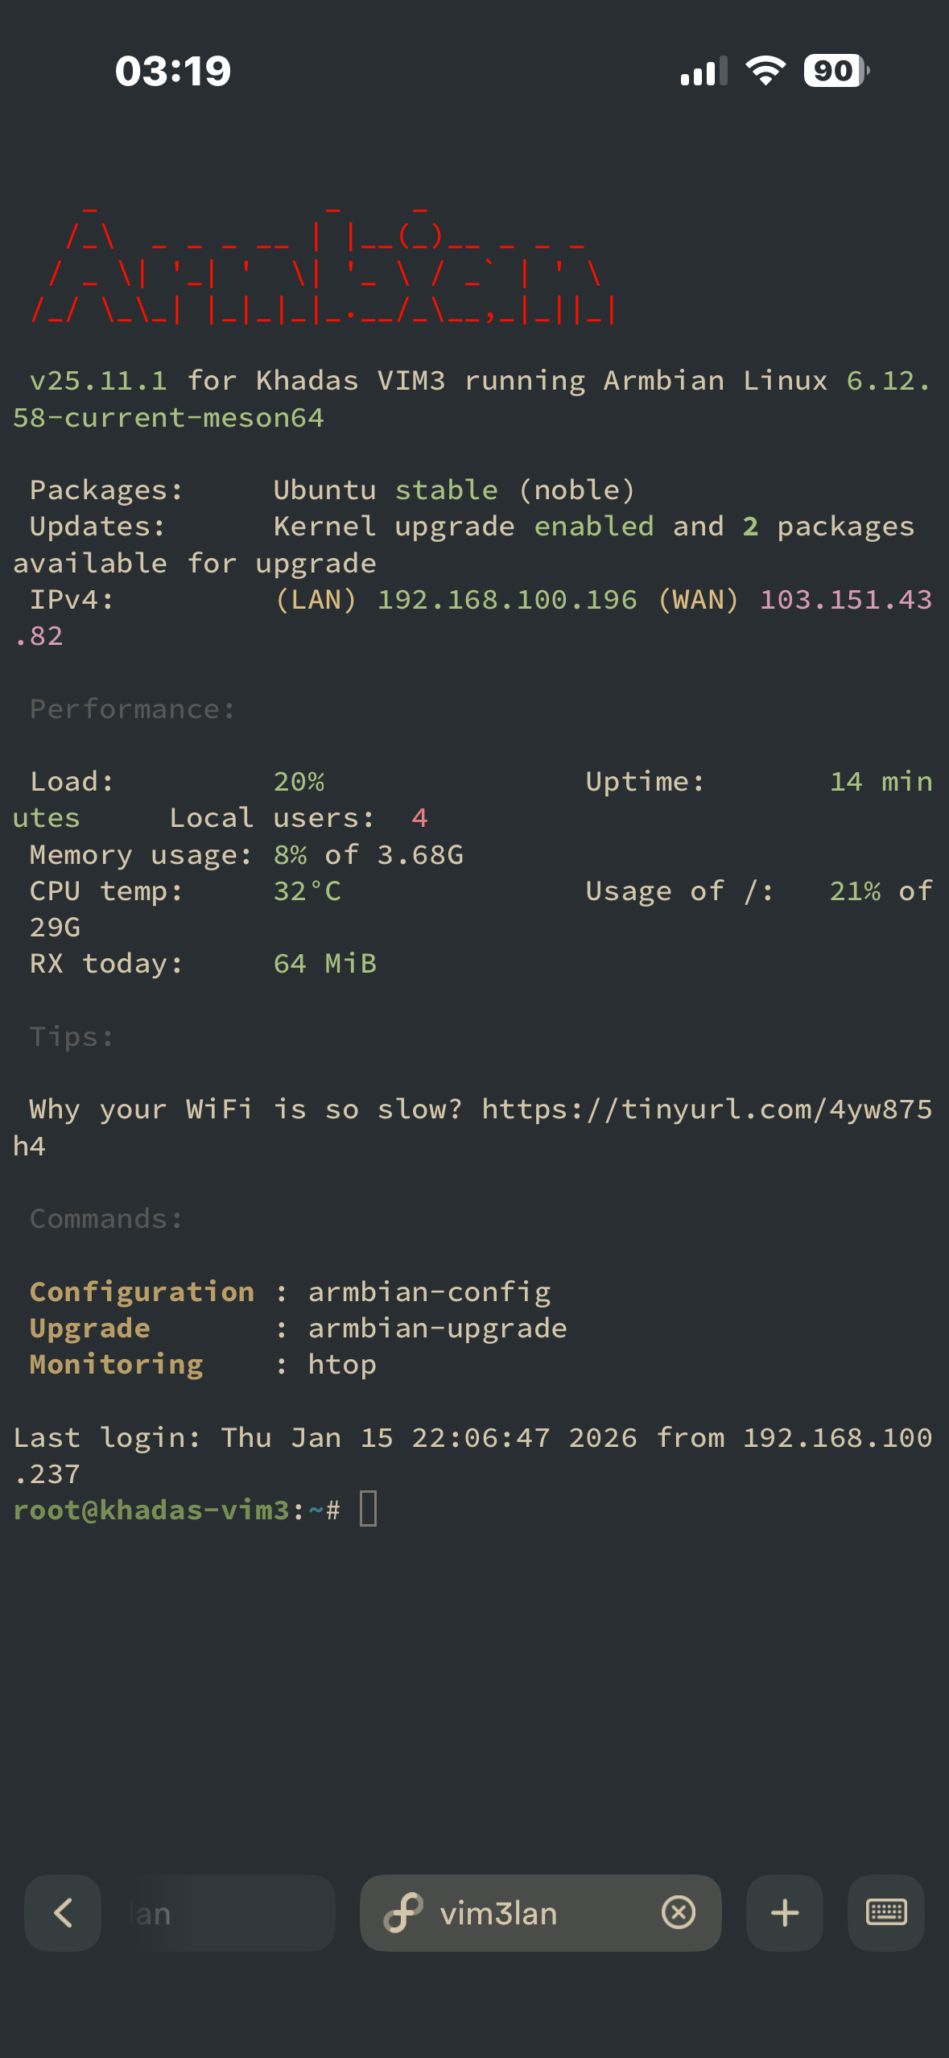
Task: Show the on-screen keyboard
Action: pos(886,1912)
